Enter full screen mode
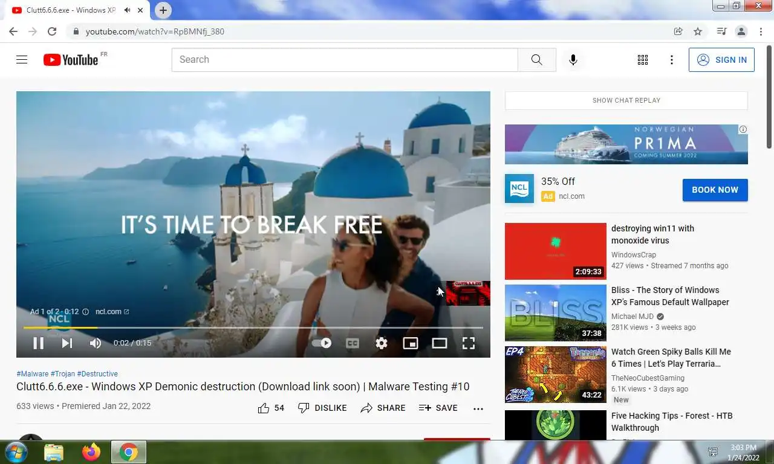This screenshot has width=774, height=464. 469,343
